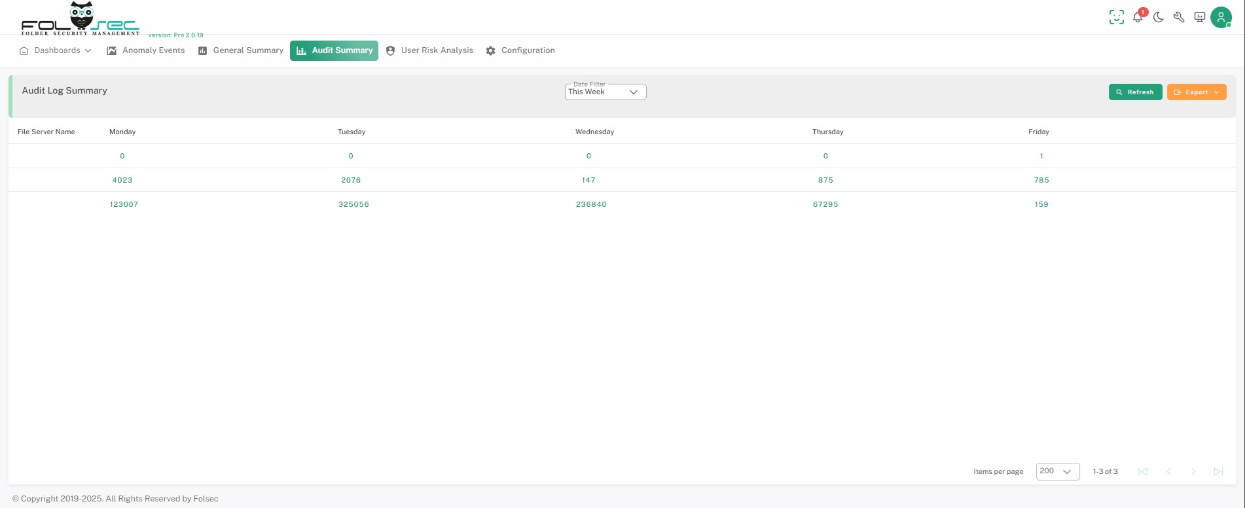Viewport: 1245px width, 508px height.
Task: Click the previous page arrow
Action: pyautogui.click(x=1168, y=471)
